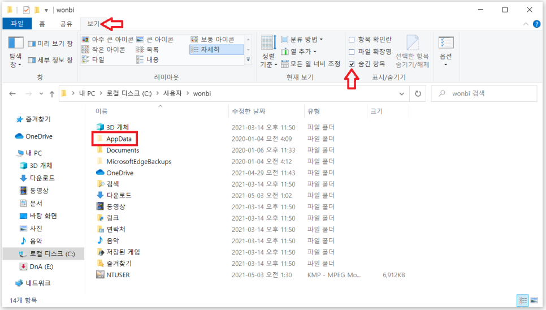Open 분류 방법 group-by dropdown
Image resolution: width=546 pixels, height=310 pixels.
302,40
